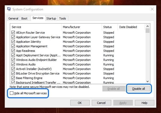Sort by Date Disabled column header

click(131, 27)
